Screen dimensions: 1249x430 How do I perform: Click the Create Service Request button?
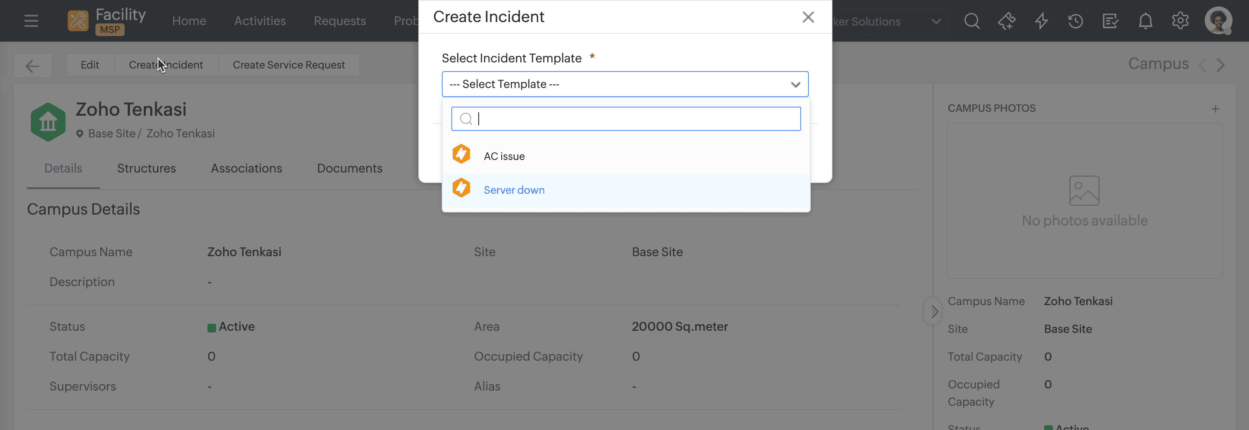coord(289,65)
